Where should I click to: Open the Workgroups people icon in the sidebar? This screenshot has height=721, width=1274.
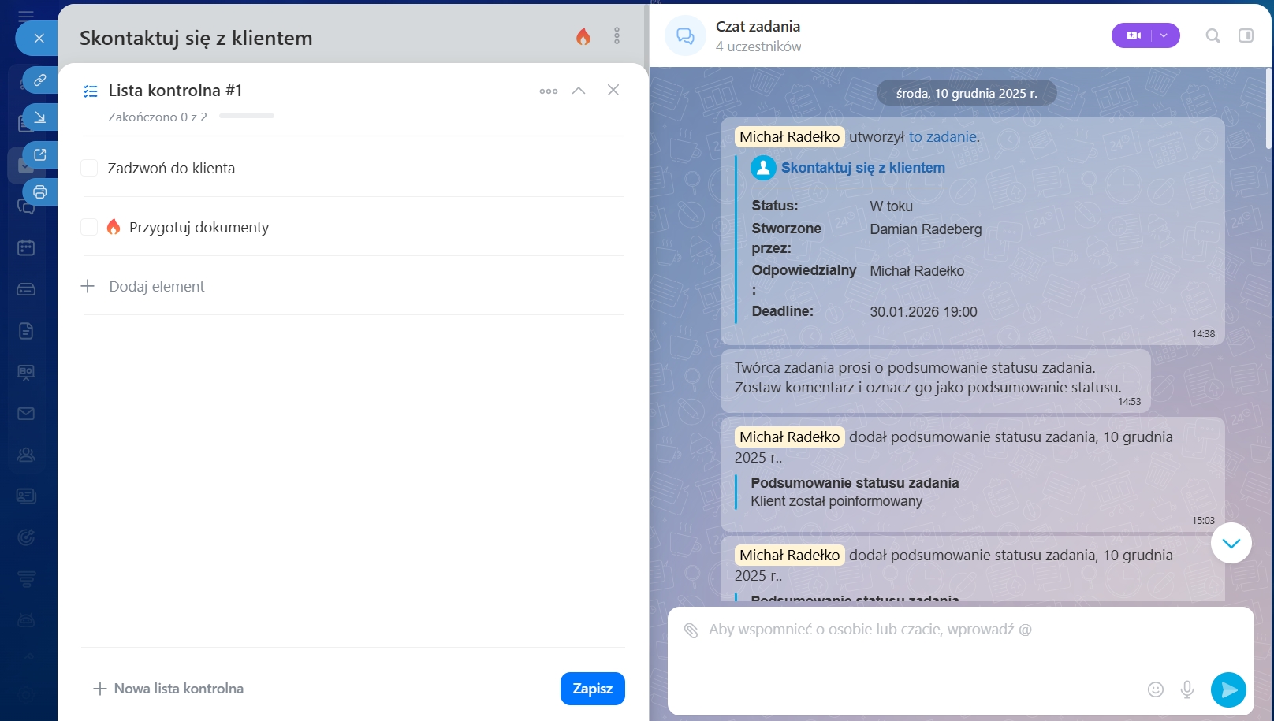tap(26, 455)
